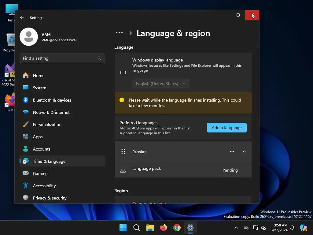This screenshot has height=235, width=313.
Task: Go back with the Settings back arrow
Action: click(22, 17)
